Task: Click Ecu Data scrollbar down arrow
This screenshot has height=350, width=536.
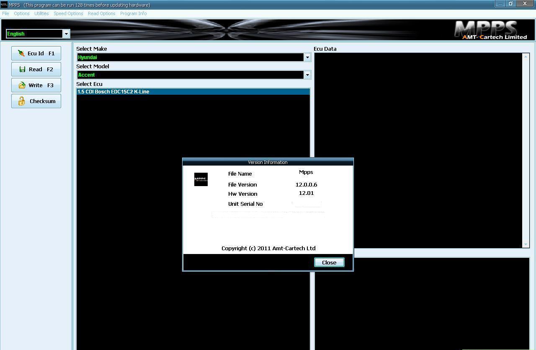Action: [x=526, y=244]
